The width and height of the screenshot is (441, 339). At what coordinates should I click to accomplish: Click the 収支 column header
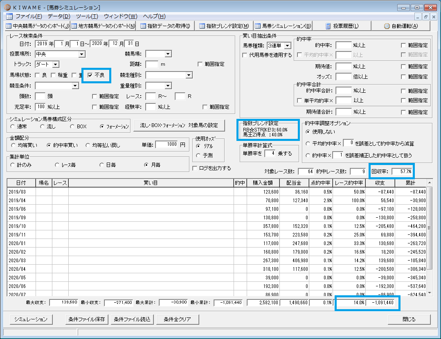380,183
